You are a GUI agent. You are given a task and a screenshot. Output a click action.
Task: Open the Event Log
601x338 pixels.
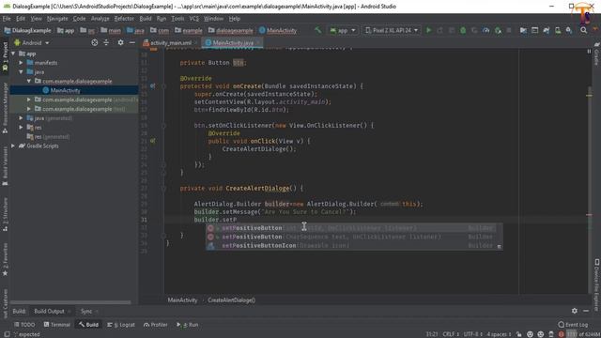(x=573, y=325)
